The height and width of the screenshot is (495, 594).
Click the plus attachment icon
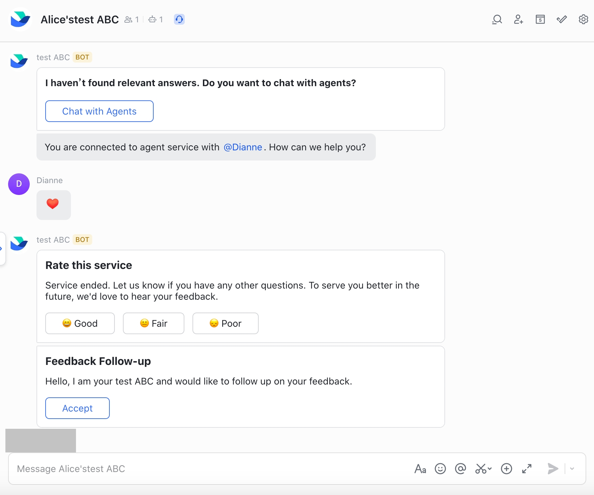(x=506, y=469)
